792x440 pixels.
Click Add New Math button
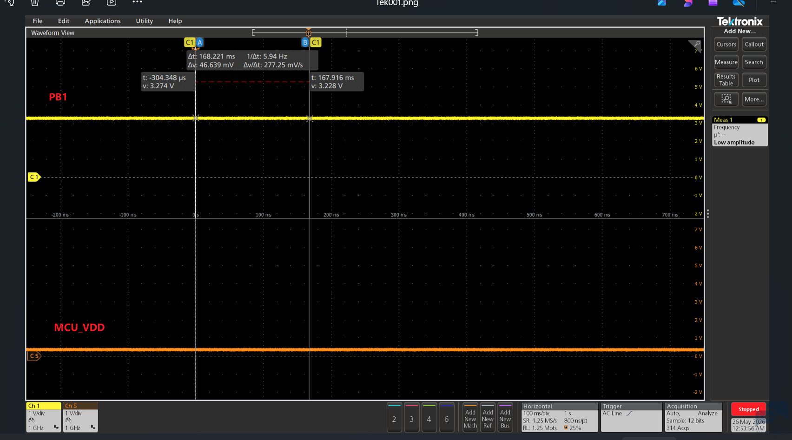(470, 418)
